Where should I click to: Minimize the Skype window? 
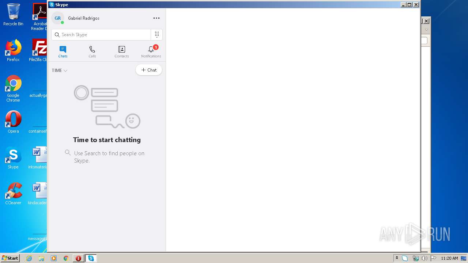pyautogui.click(x=403, y=5)
